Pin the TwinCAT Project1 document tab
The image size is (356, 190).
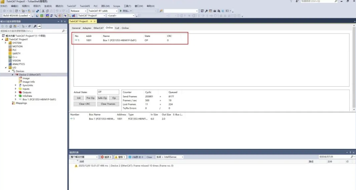(91, 21)
